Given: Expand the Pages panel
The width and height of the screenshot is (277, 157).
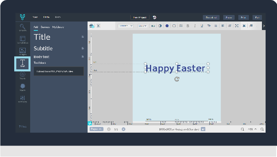Looking at the screenshot, I should coord(96,129).
